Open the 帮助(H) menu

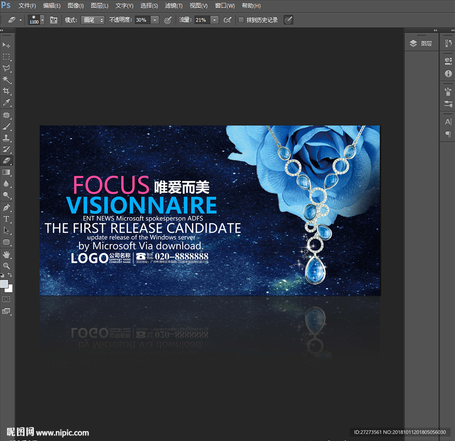251,6
